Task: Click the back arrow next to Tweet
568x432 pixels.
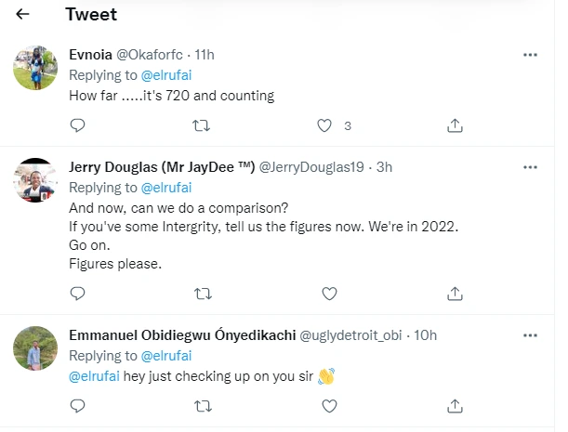Action: [23, 15]
